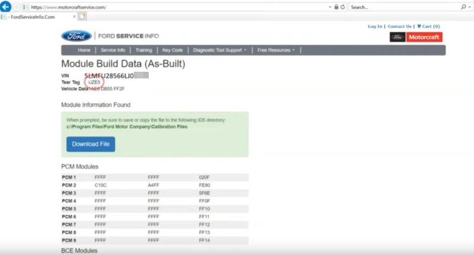Viewport: 474px width, 255px height.
Task: Expand Diagnostic Tool Support dropdown menu
Action: tap(219, 50)
